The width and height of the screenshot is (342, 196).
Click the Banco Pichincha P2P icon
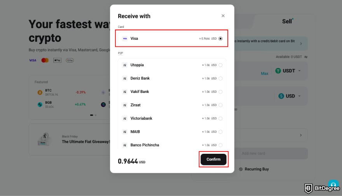click(x=125, y=145)
